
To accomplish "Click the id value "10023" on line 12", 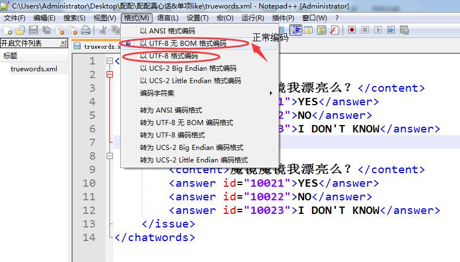I will tap(267, 210).
